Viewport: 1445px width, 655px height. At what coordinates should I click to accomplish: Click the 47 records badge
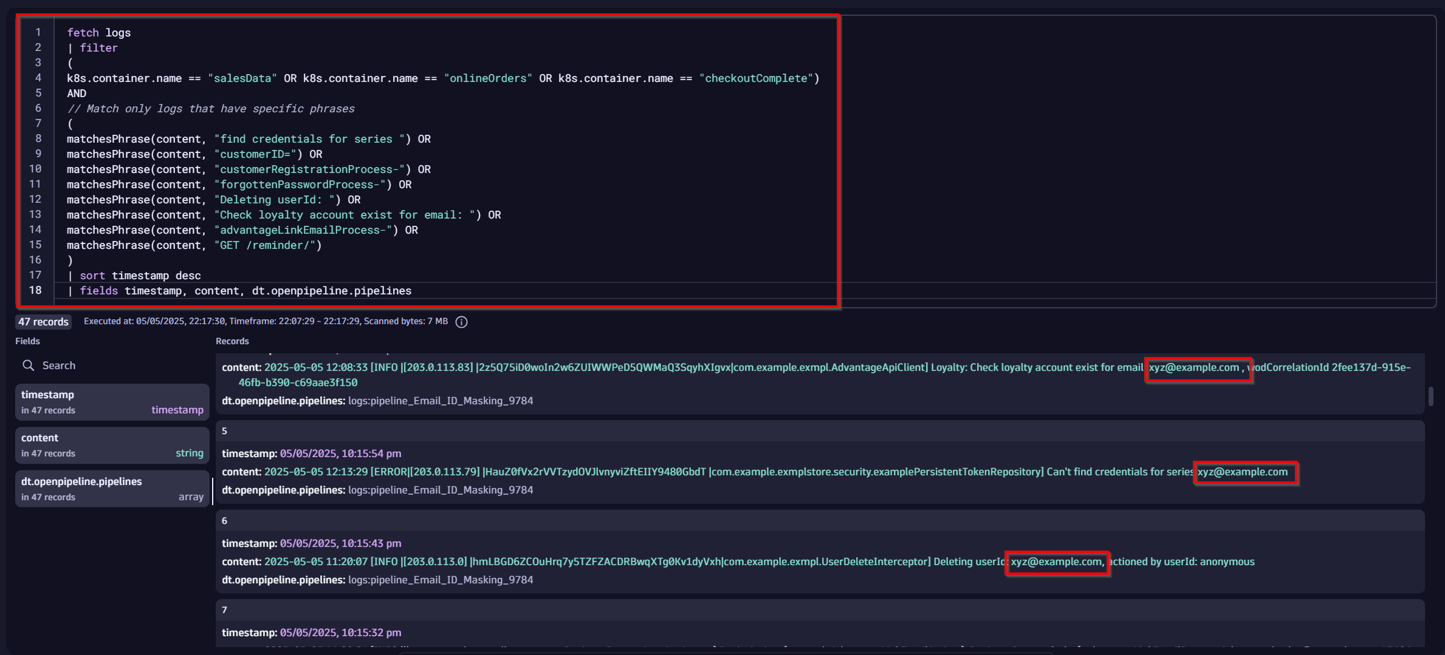[x=43, y=322]
